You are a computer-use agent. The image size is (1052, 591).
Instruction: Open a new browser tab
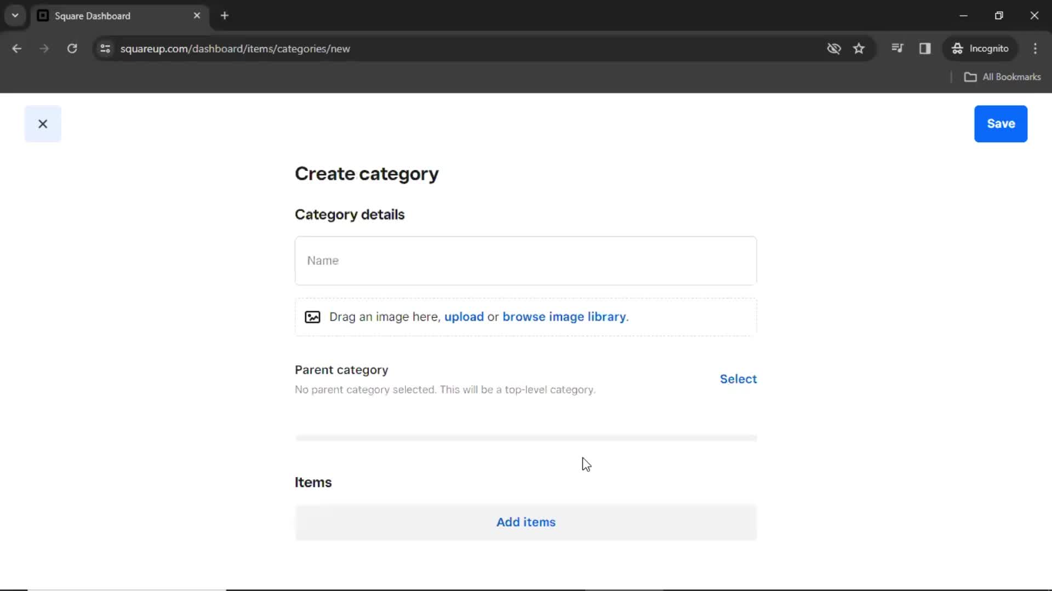point(225,16)
